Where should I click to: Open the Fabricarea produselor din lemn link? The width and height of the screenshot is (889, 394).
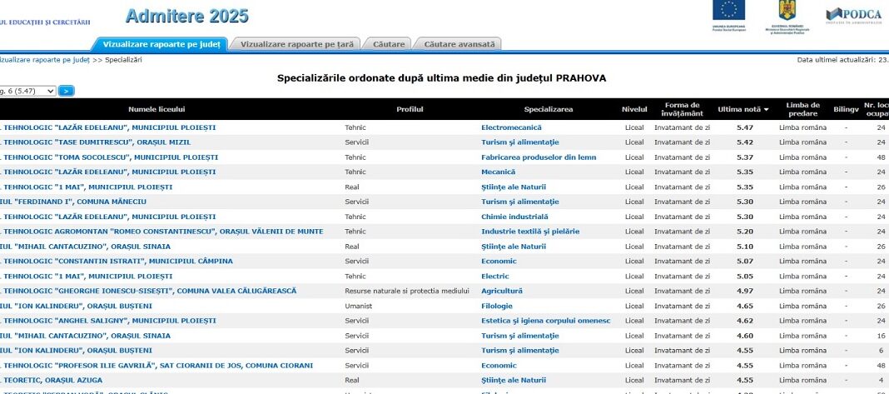(539, 157)
